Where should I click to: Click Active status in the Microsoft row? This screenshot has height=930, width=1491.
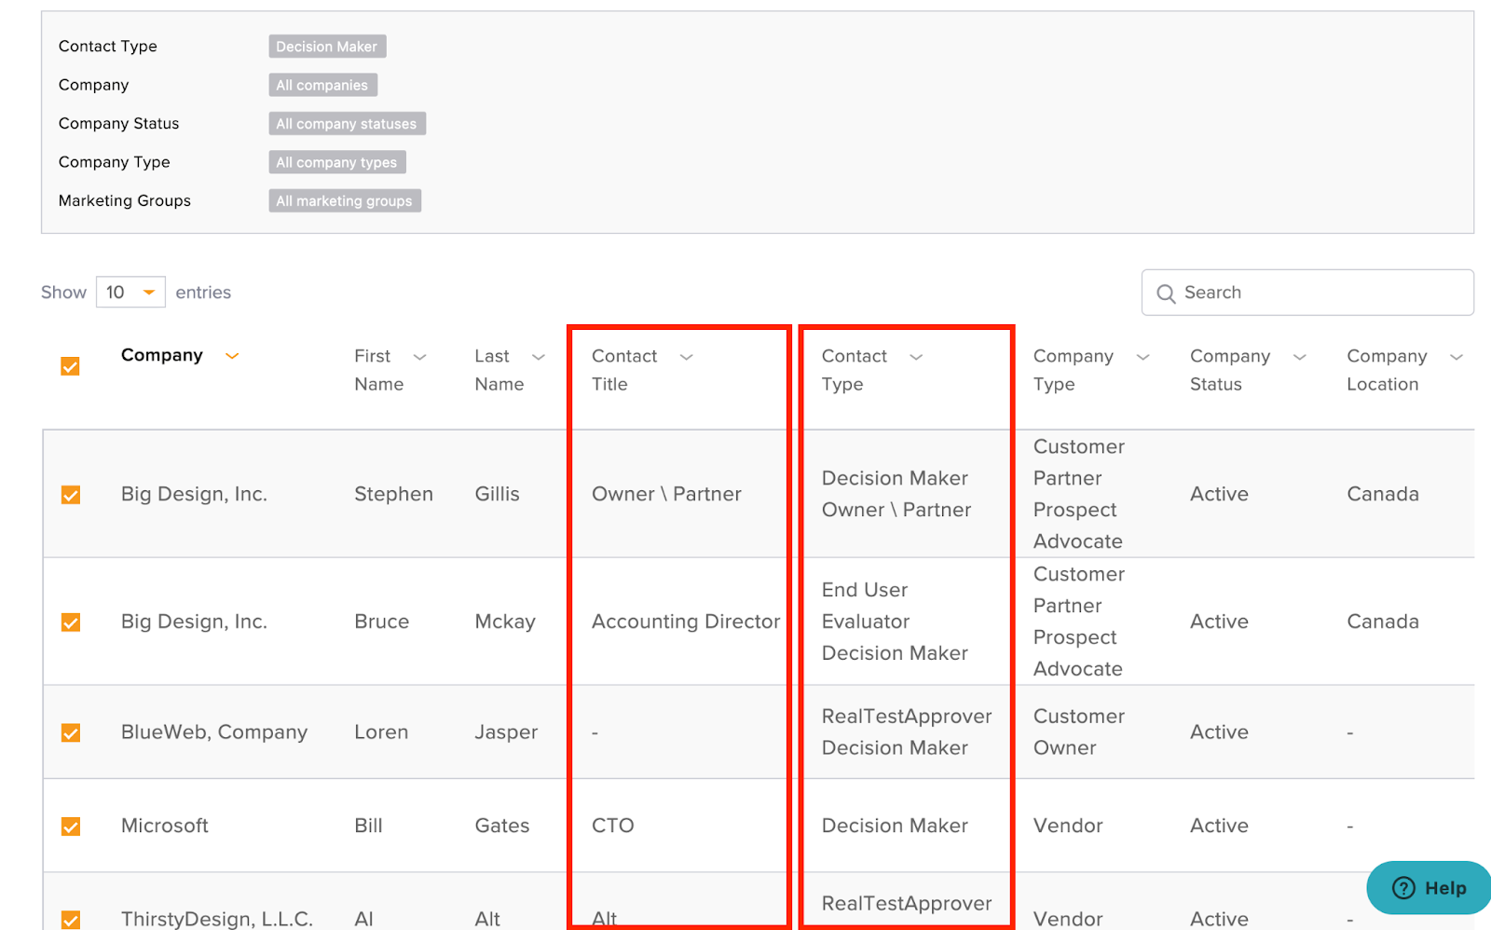click(x=1219, y=826)
